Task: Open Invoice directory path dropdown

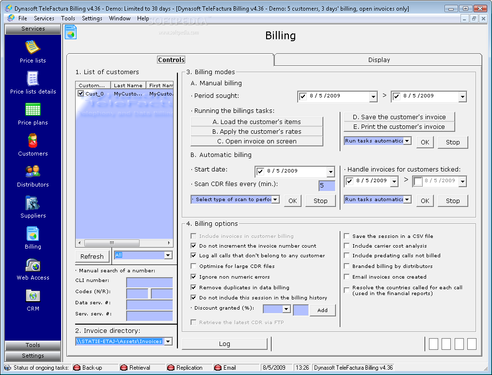Action: pos(168,342)
